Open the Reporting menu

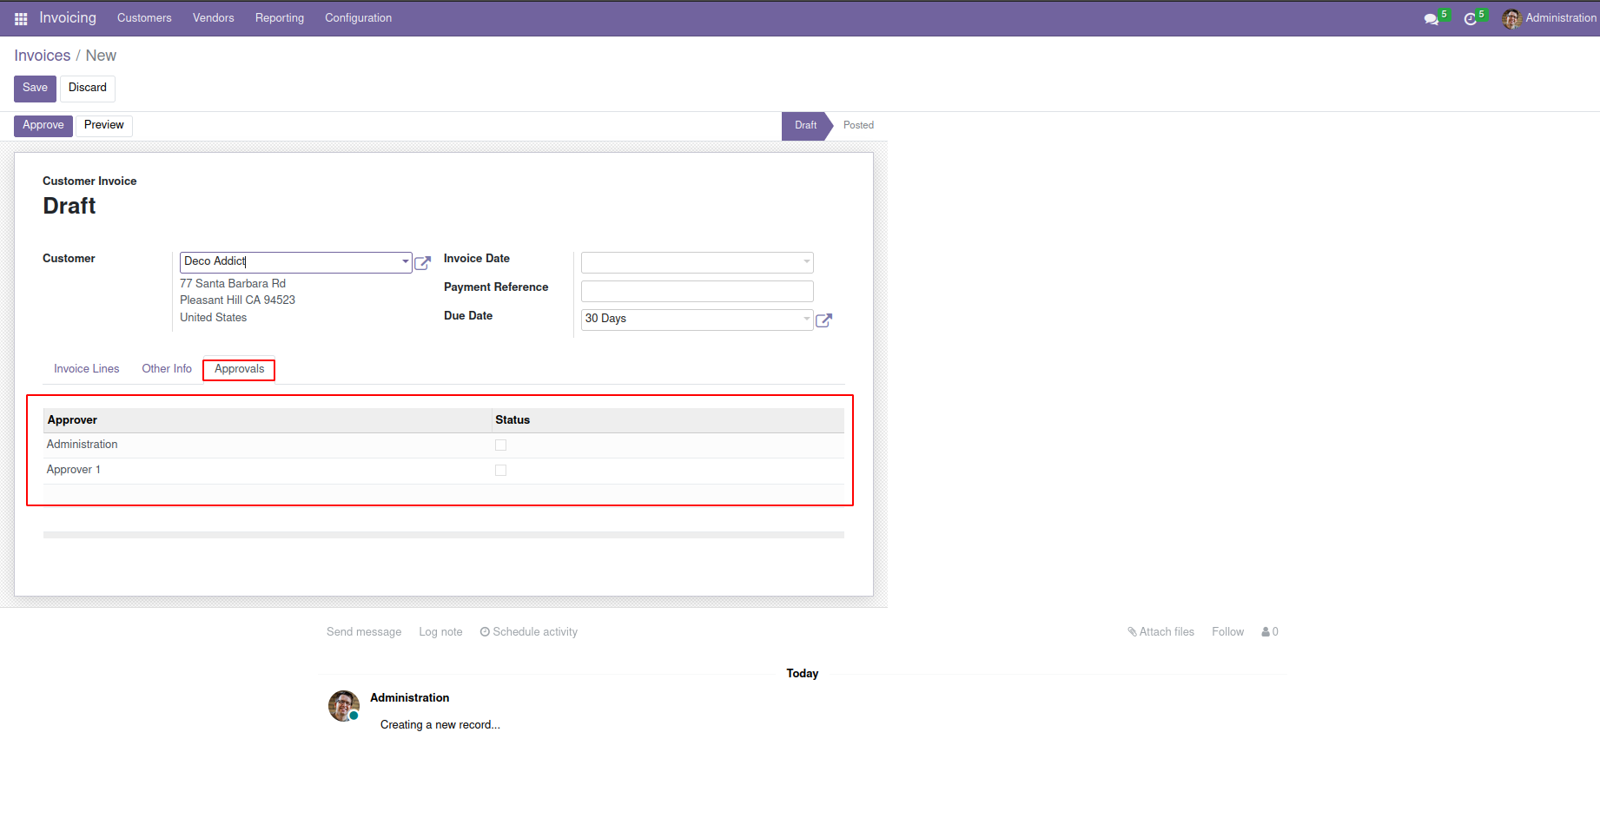pyautogui.click(x=280, y=18)
